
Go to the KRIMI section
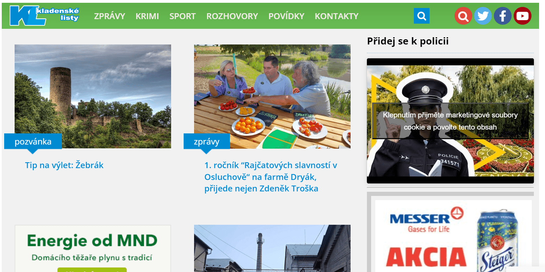[147, 16]
